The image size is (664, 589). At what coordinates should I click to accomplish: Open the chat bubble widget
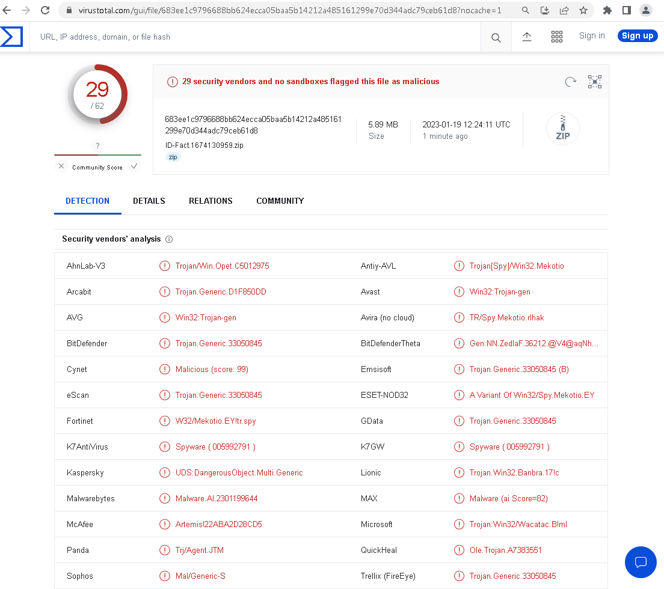pyautogui.click(x=641, y=562)
